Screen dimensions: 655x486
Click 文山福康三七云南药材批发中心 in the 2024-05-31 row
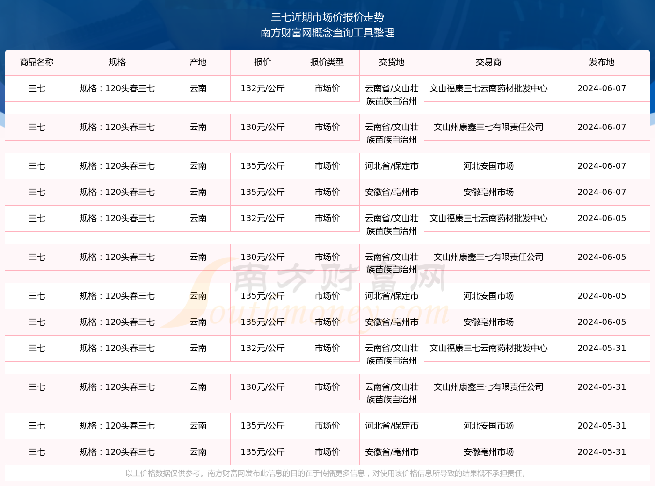click(x=489, y=348)
